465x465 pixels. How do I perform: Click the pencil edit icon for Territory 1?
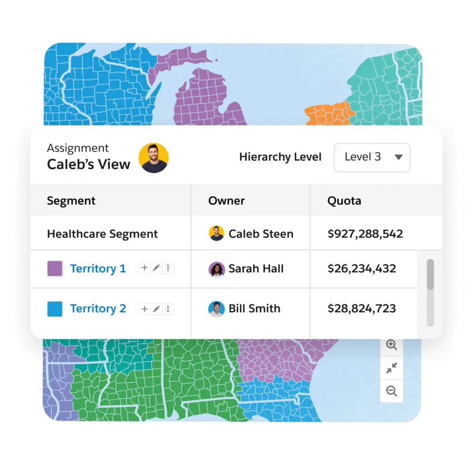[x=156, y=268]
